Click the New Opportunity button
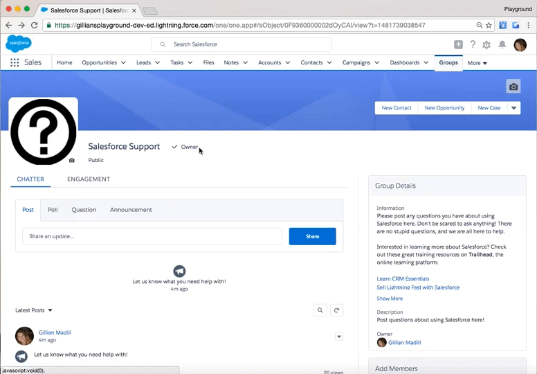 pyautogui.click(x=444, y=108)
